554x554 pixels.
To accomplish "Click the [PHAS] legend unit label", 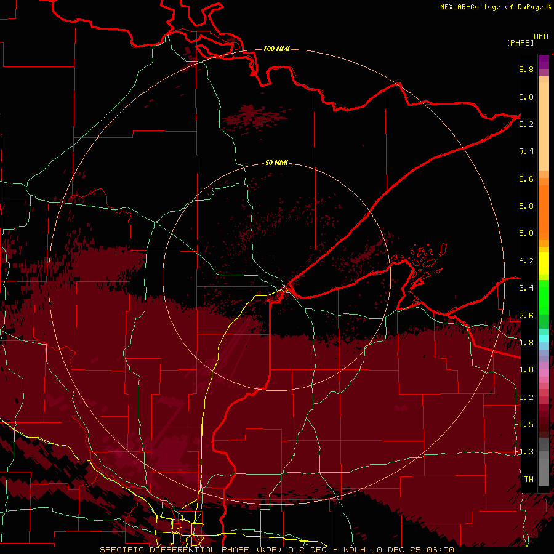I will [x=520, y=42].
